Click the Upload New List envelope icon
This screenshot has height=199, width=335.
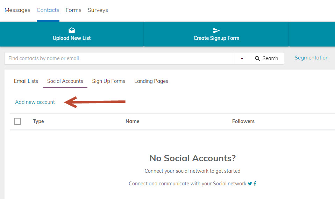(72, 30)
